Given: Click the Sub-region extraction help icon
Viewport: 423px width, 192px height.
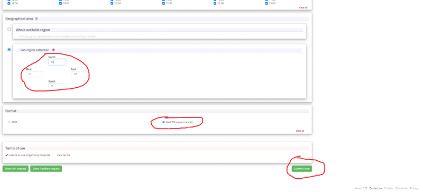Looking at the screenshot, I should 53,50.
